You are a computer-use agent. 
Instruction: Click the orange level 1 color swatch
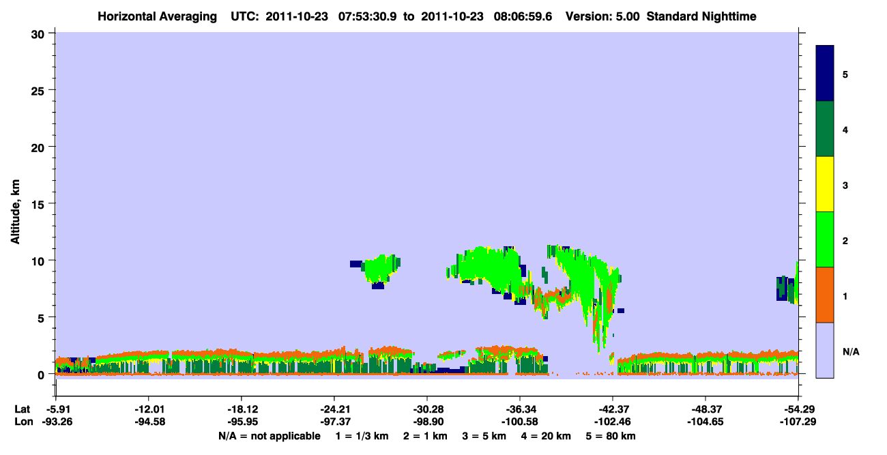tap(825, 295)
